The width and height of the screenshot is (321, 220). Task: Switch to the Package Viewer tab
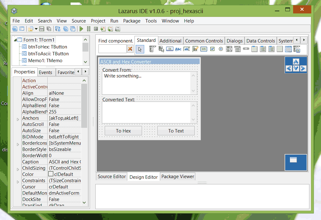pyautogui.click(x=177, y=177)
